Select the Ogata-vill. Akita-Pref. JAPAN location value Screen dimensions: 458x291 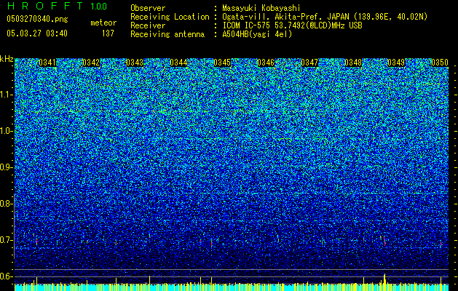click(x=325, y=17)
